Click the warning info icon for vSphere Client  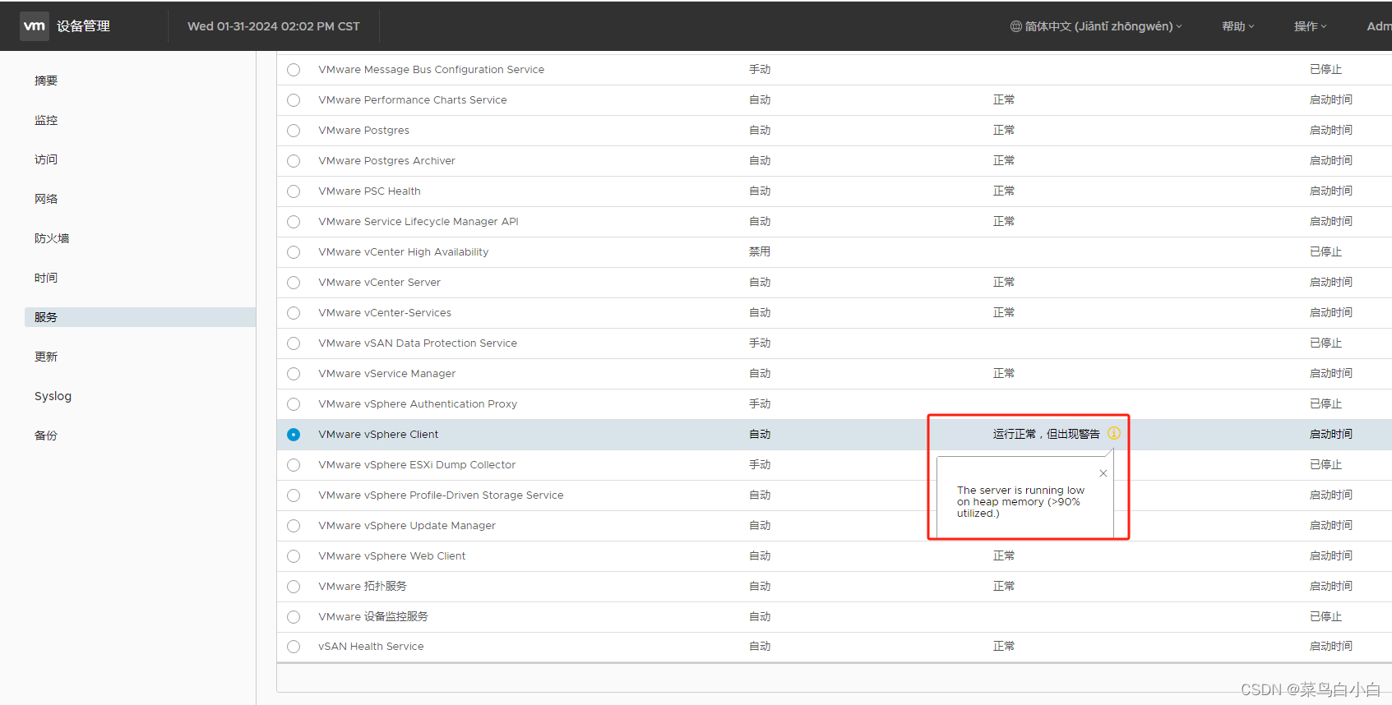1114,433
